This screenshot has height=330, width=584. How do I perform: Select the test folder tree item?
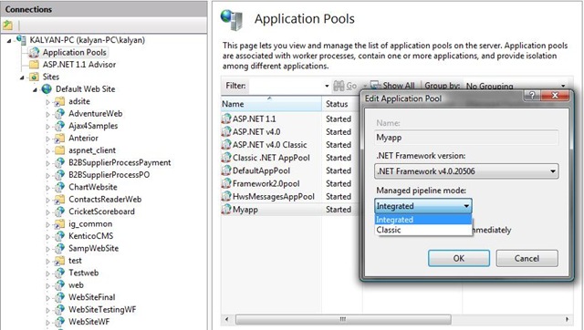tap(75, 261)
